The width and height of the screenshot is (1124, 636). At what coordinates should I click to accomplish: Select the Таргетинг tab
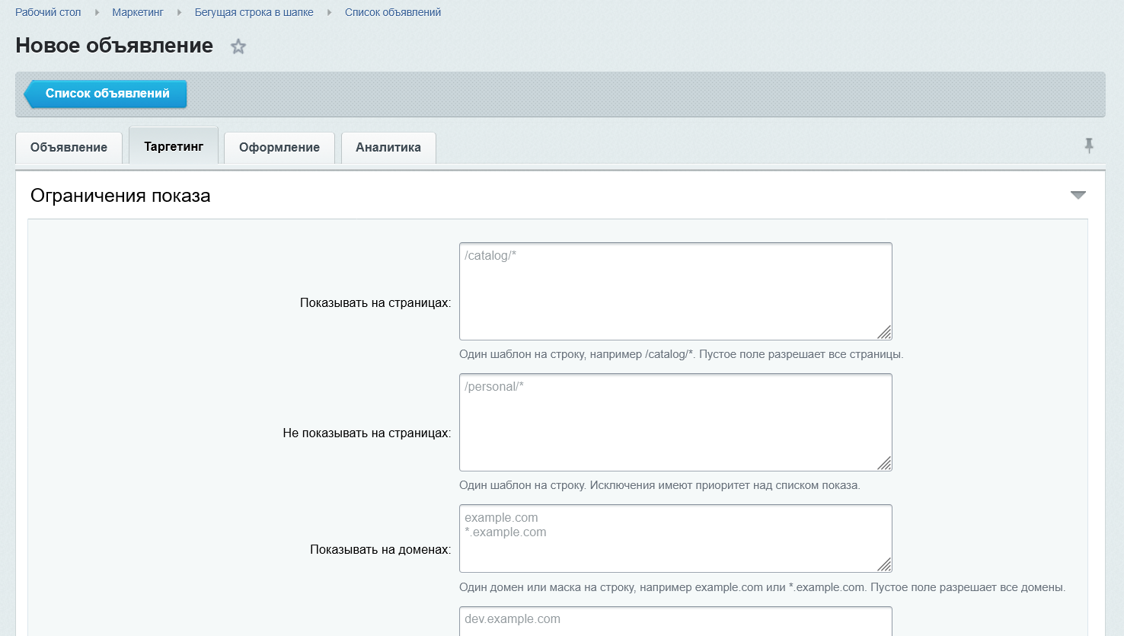coord(174,145)
